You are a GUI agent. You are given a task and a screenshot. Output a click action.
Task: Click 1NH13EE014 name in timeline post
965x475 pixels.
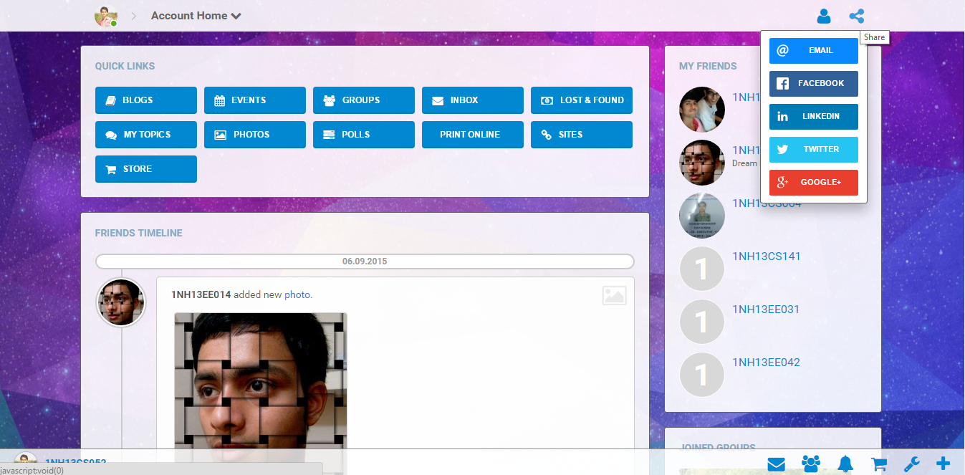[201, 294]
